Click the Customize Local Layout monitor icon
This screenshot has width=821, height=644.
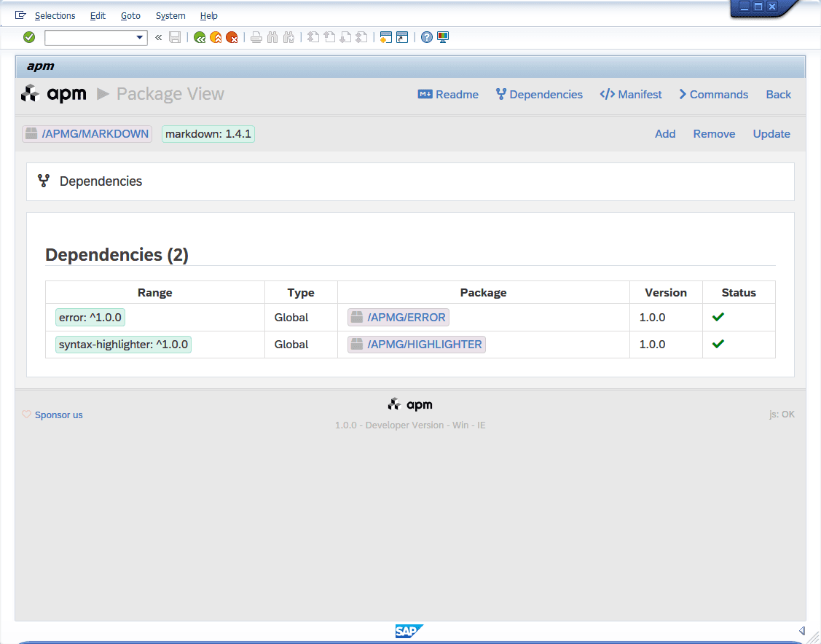pyautogui.click(x=443, y=37)
